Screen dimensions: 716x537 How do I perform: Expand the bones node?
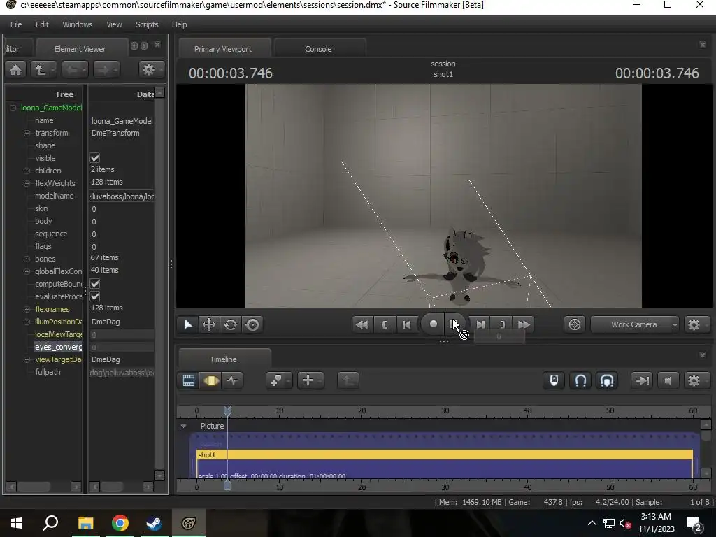click(x=27, y=259)
